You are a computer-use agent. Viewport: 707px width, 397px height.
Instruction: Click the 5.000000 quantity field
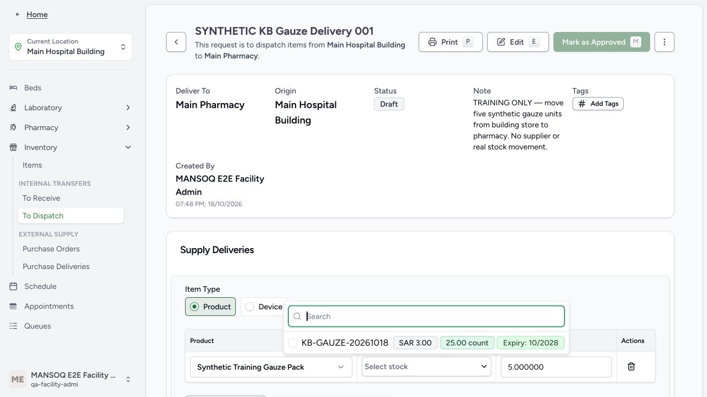(x=556, y=367)
